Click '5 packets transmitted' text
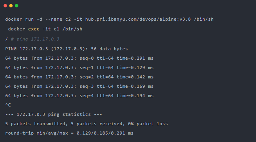This screenshot has height=142, width=256. (36, 124)
